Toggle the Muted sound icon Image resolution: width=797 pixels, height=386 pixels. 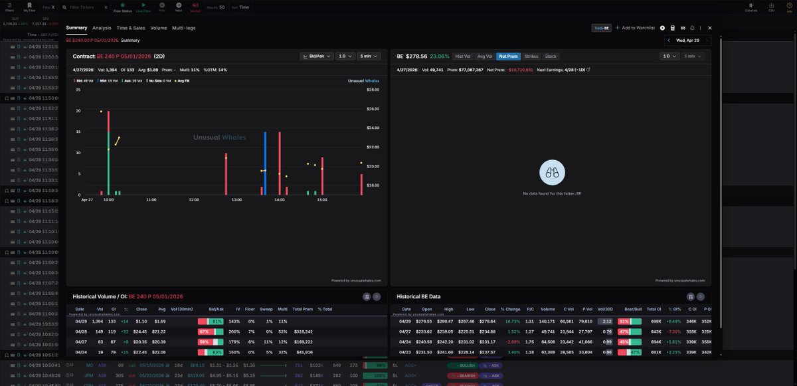point(196,5)
